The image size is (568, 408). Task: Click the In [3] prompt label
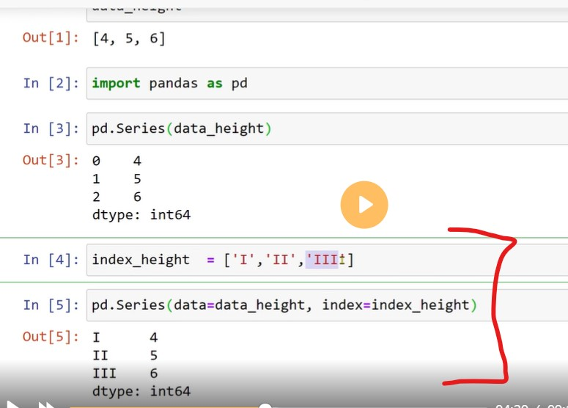pos(51,128)
